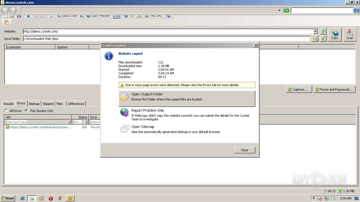Open save folder green arrow button
This screenshot has width=360, height=202.
click(323, 38)
